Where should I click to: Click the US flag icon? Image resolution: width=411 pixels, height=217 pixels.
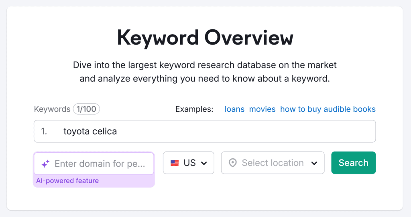pyautogui.click(x=175, y=163)
